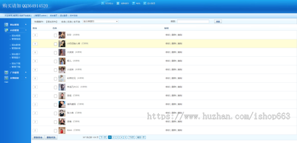Click the 帮助 help question-mark icon
Viewport: 297px width, 143px height.
pyautogui.click(x=134, y=3)
